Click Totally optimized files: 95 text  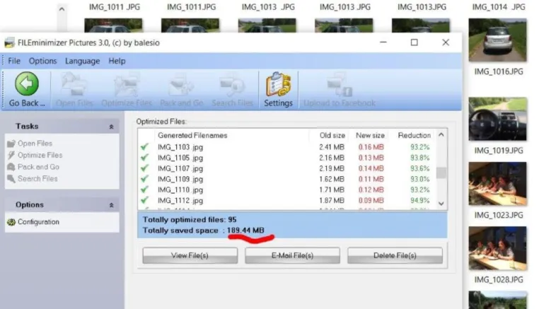pos(190,220)
